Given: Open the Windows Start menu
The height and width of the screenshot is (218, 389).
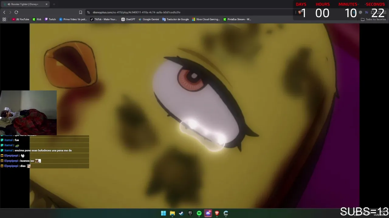Looking at the screenshot, I should coord(164,213).
